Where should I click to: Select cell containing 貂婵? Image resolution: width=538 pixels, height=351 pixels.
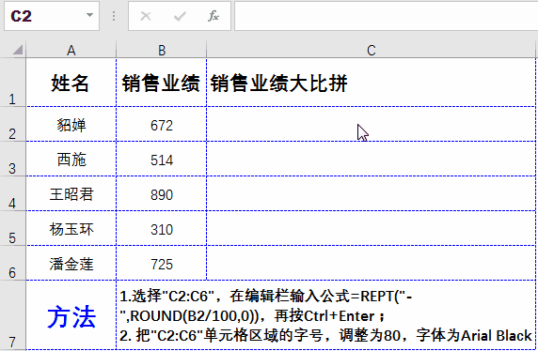(x=71, y=124)
